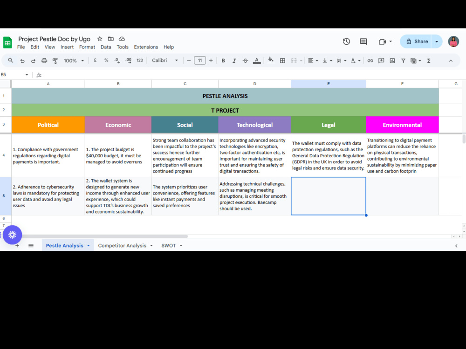Open the fill color picker
The height and width of the screenshot is (349, 466).
pos(271,60)
